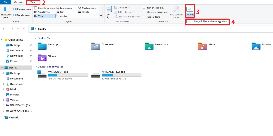Select the WINDOWS 11 (C:) drive icon
The width and height of the screenshot is (273, 136).
click(42, 74)
